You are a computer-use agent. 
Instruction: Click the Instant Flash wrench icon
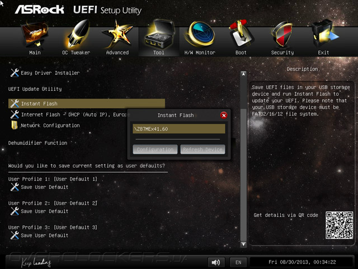click(x=15, y=103)
